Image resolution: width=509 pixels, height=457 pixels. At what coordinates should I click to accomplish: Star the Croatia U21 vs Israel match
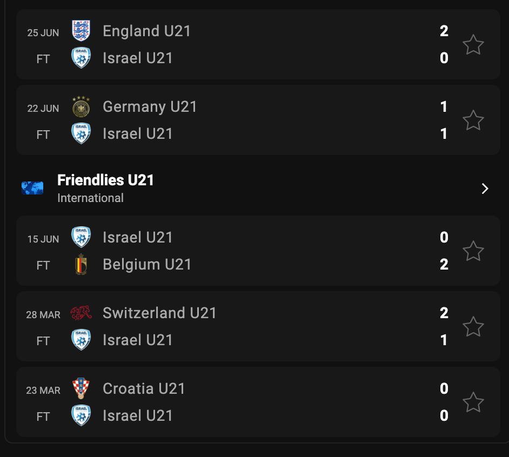click(x=473, y=402)
